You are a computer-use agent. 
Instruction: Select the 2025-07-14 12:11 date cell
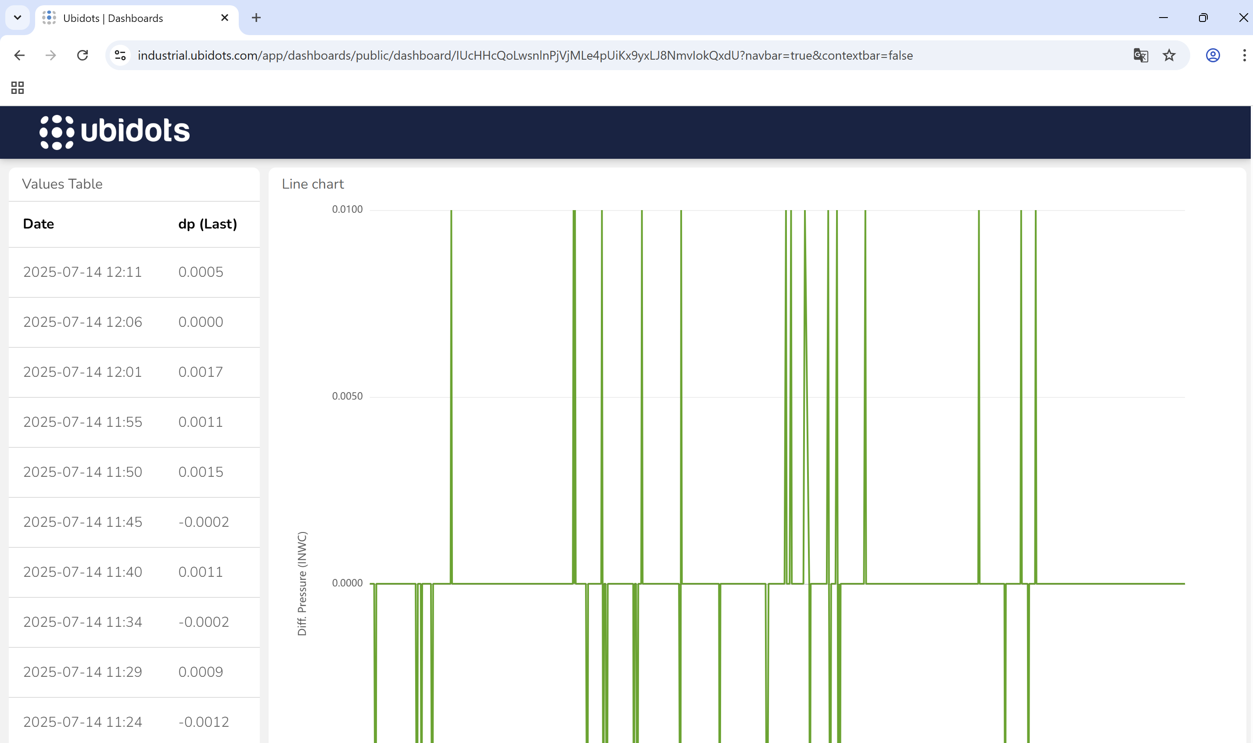point(83,272)
